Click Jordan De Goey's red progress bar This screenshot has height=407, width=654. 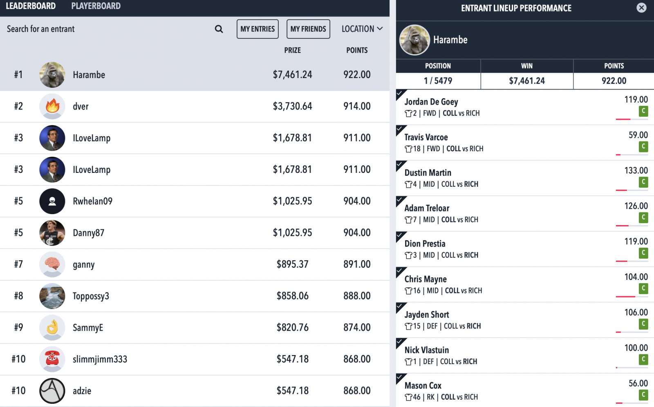[x=623, y=119]
